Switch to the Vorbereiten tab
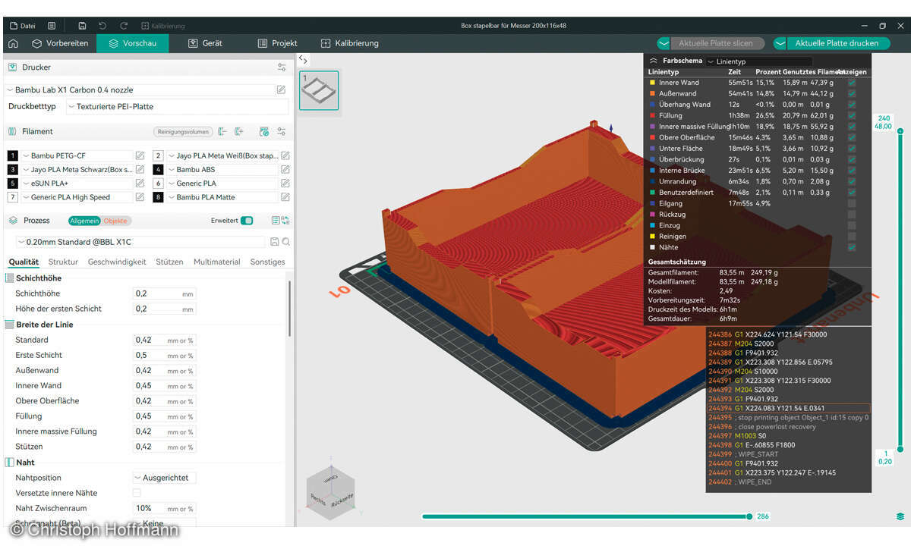Screen dimensions: 911x546 (59, 43)
